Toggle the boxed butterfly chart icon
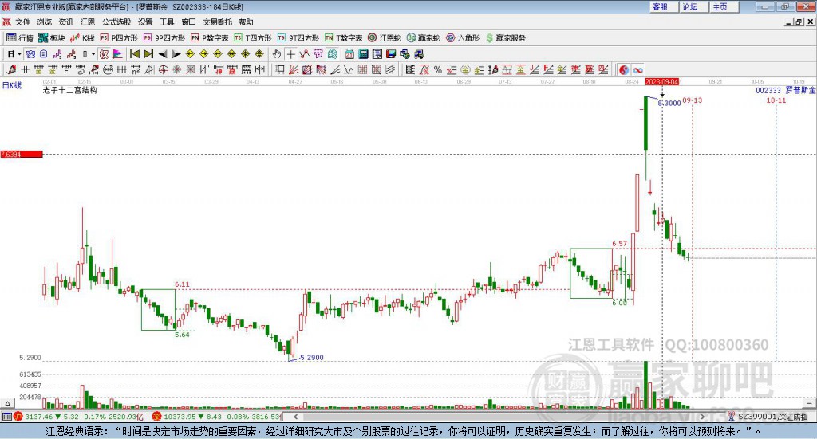The height and width of the screenshot is (439, 817). pyautogui.click(x=30, y=54)
